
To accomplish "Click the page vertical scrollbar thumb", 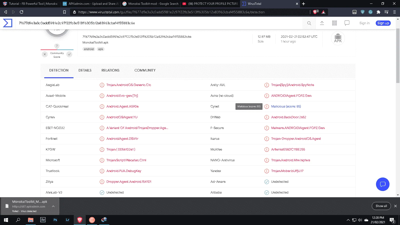I will 398,56.
